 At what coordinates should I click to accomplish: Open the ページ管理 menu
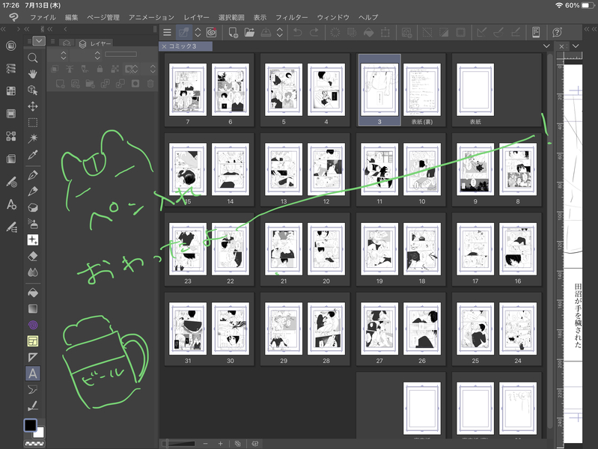(103, 17)
